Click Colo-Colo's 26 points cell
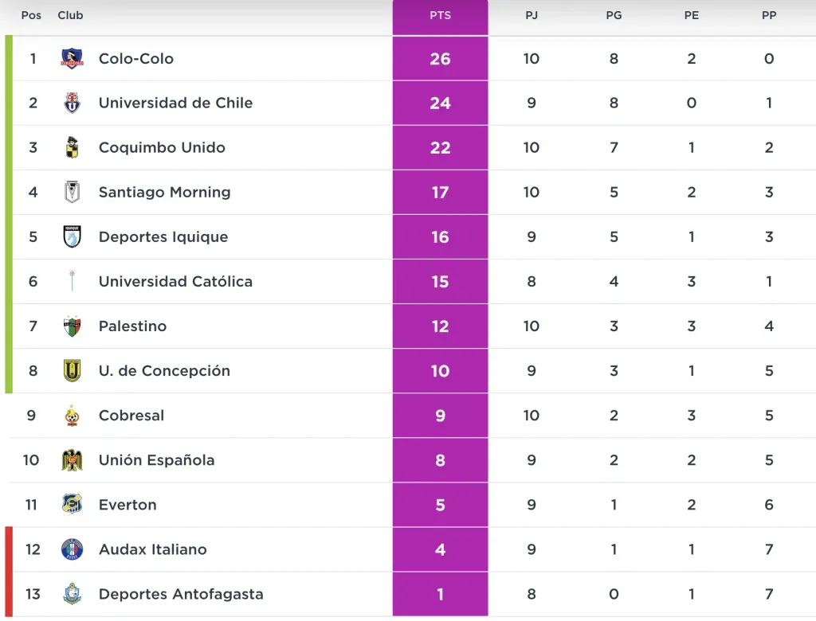816x621 pixels. (440, 59)
